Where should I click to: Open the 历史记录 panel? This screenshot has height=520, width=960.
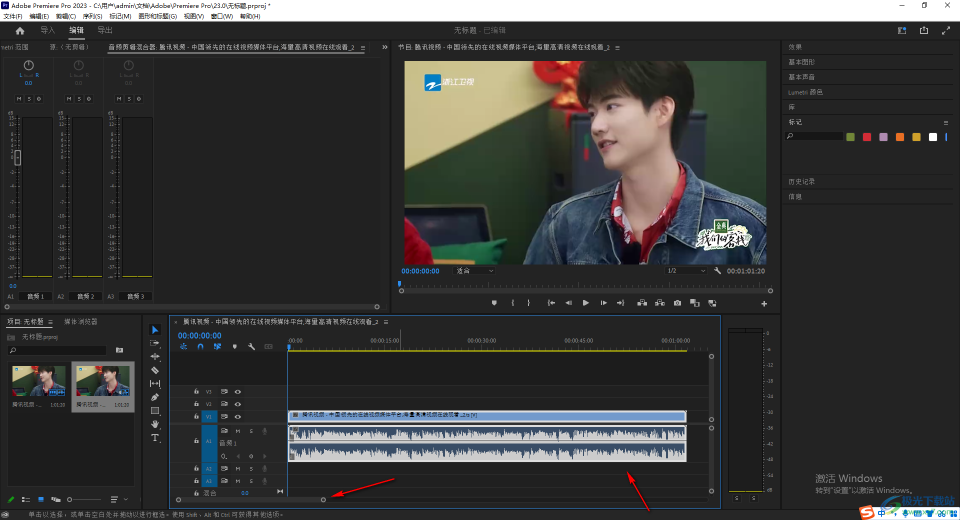tap(801, 181)
